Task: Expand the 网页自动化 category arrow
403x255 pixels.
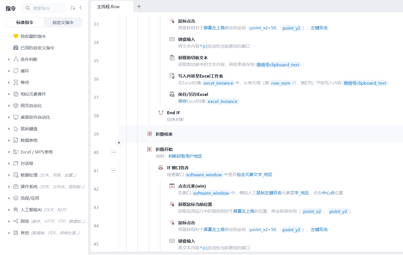Action: pos(9,106)
